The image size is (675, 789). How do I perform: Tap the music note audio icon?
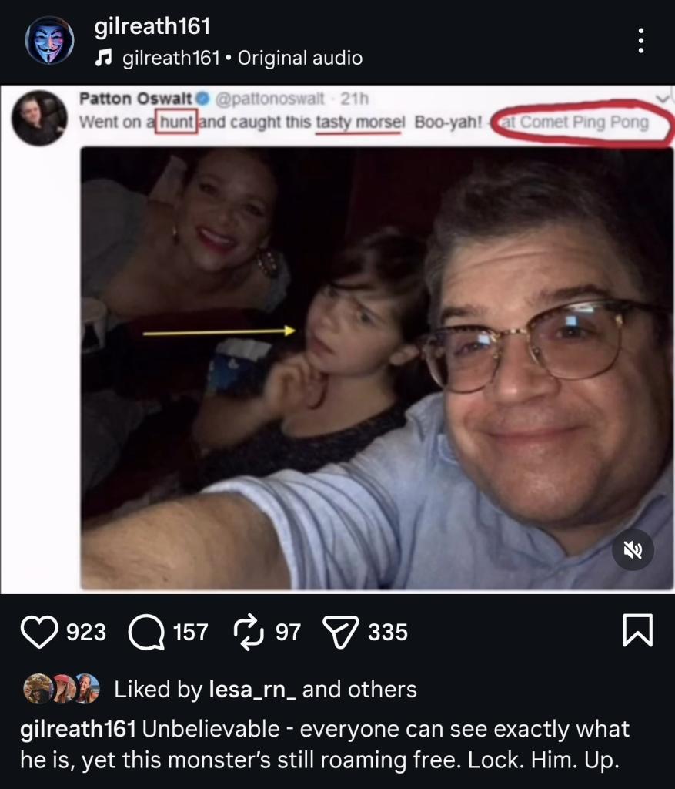(104, 58)
